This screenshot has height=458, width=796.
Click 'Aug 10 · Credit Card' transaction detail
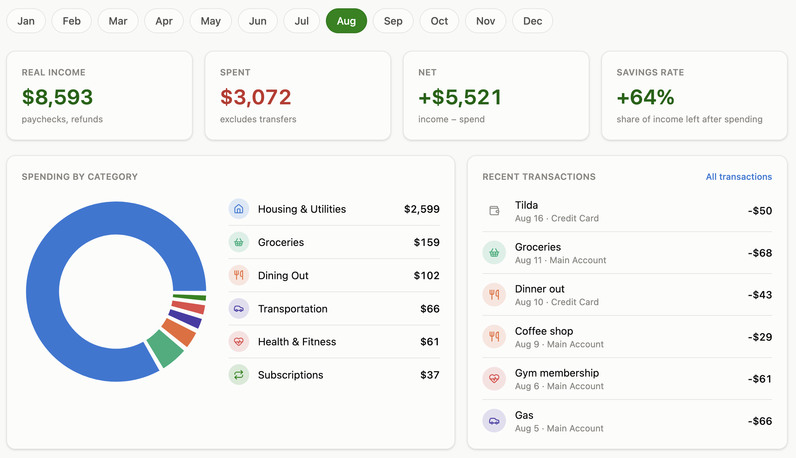pos(557,302)
